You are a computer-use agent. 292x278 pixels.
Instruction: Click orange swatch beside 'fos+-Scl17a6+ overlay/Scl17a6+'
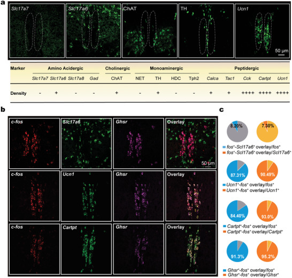click(224, 153)
